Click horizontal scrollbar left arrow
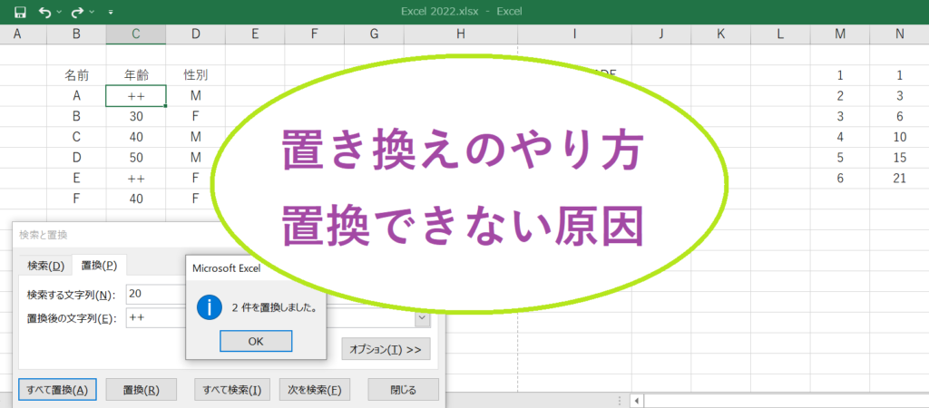The width and height of the screenshot is (929, 408). [x=637, y=400]
